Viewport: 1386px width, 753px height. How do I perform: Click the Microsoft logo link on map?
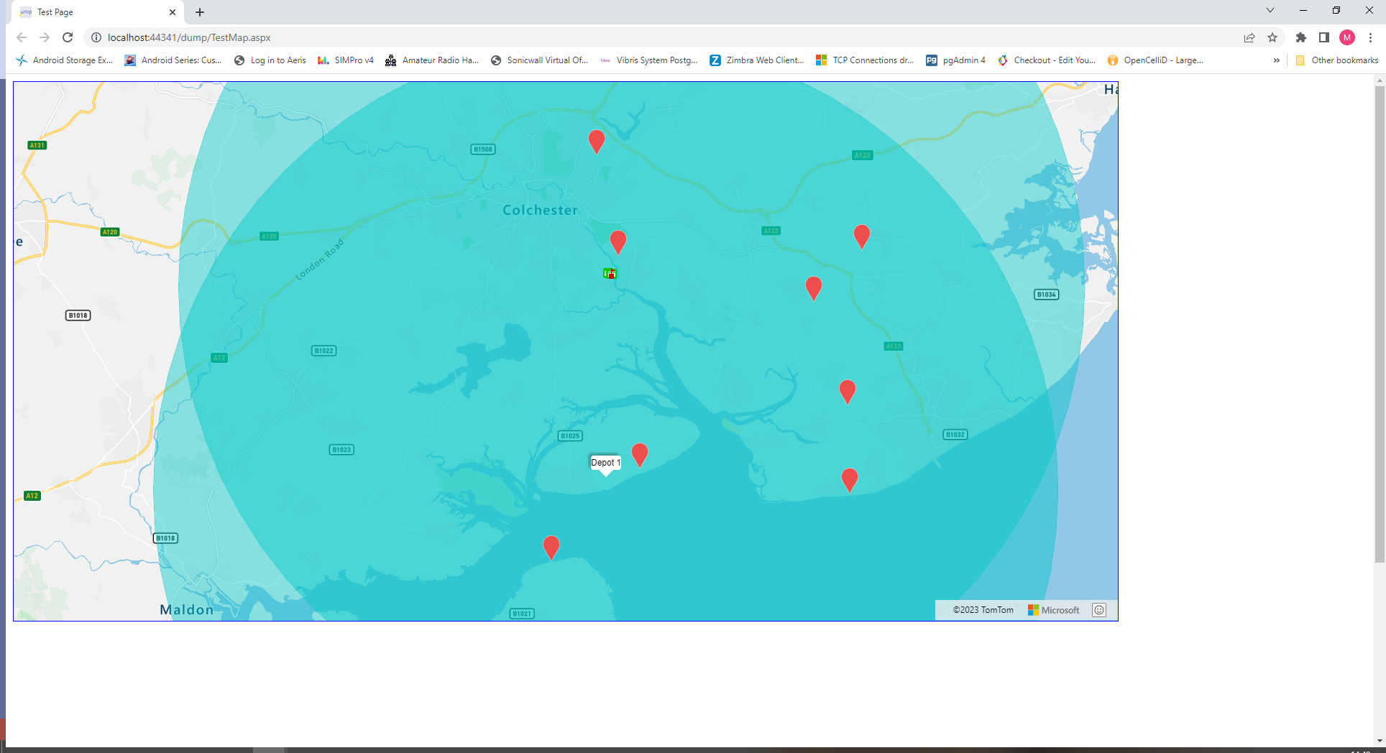point(1053,610)
